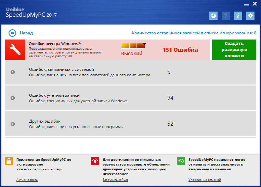Click the Активировать link

click(27, 180)
